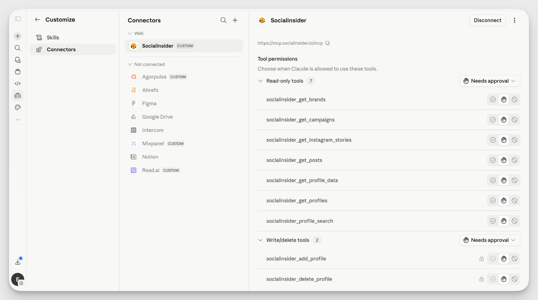
Task: Start a new chat with plus icon
Action: (18, 36)
